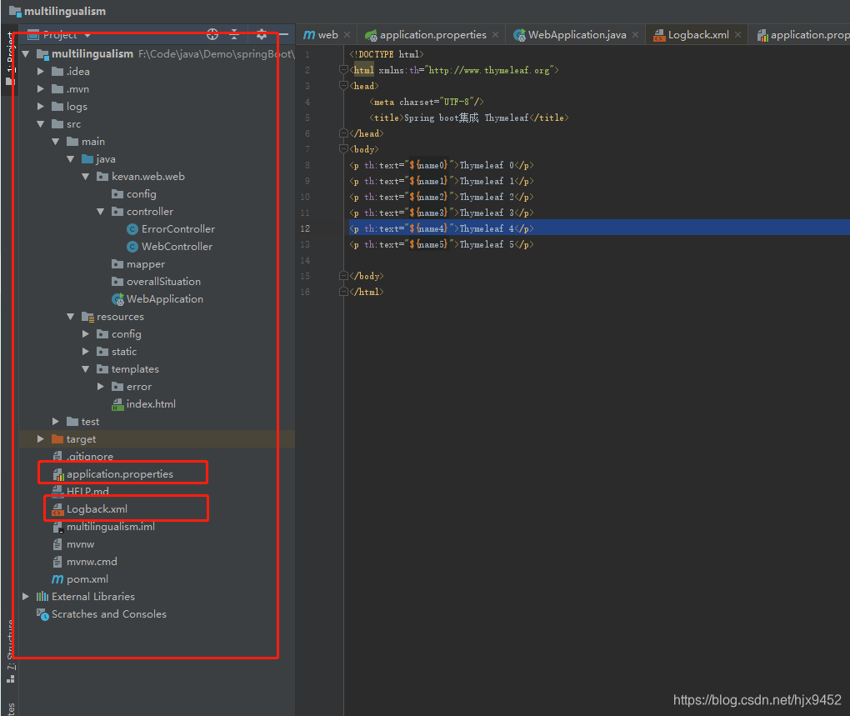This screenshot has height=716, width=850.
Task: Click the fold end marker at line 6
Action: click(x=343, y=133)
